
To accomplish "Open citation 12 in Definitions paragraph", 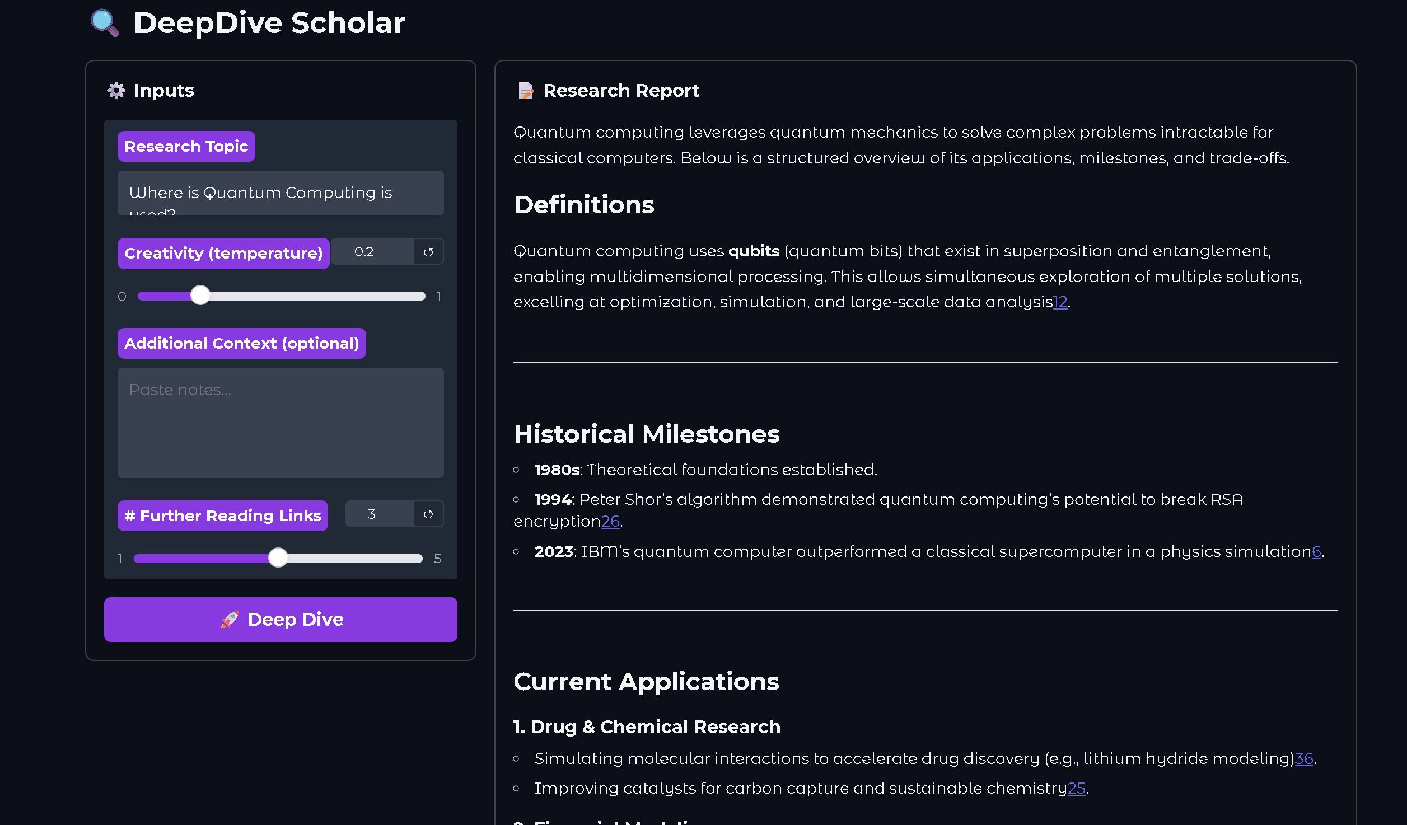I will point(1060,302).
